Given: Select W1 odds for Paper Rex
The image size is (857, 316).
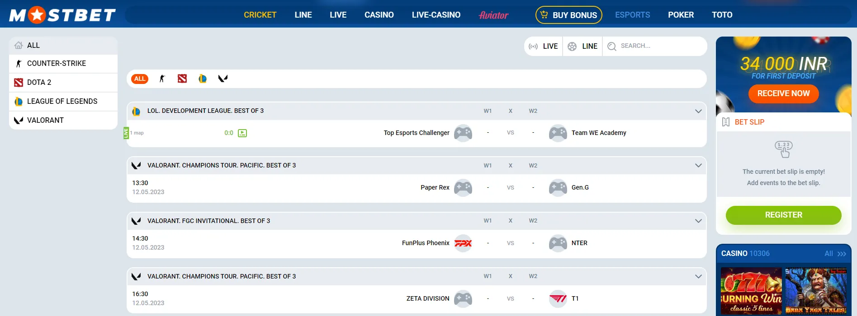Looking at the screenshot, I should pos(488,188).
